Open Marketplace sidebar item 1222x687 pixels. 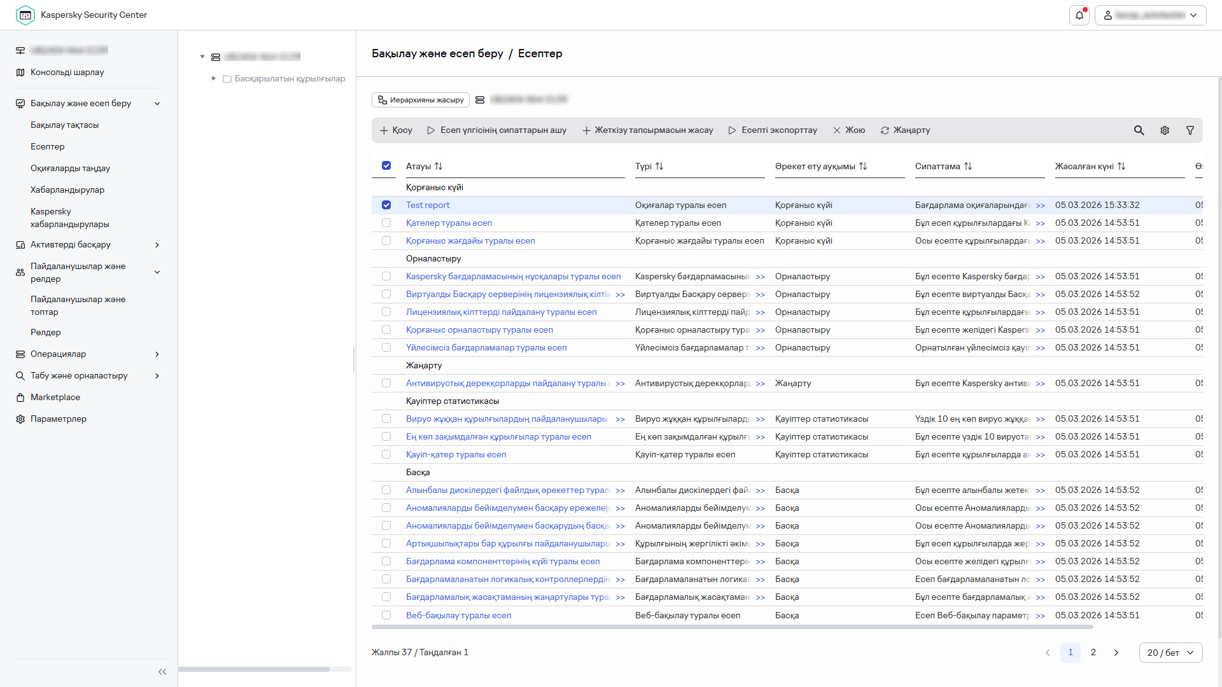click(x=55, y=398)
